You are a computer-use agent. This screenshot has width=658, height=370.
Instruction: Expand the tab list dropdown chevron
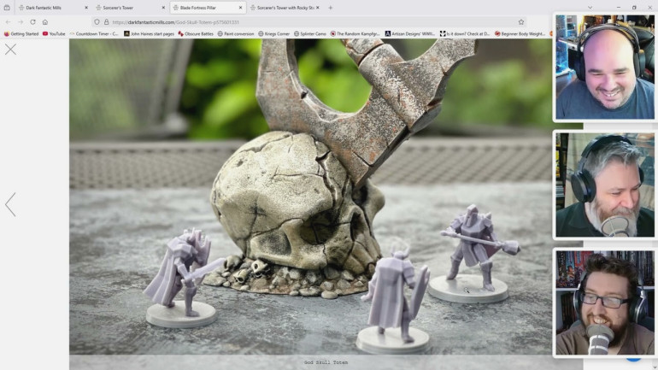click(589, 8)
